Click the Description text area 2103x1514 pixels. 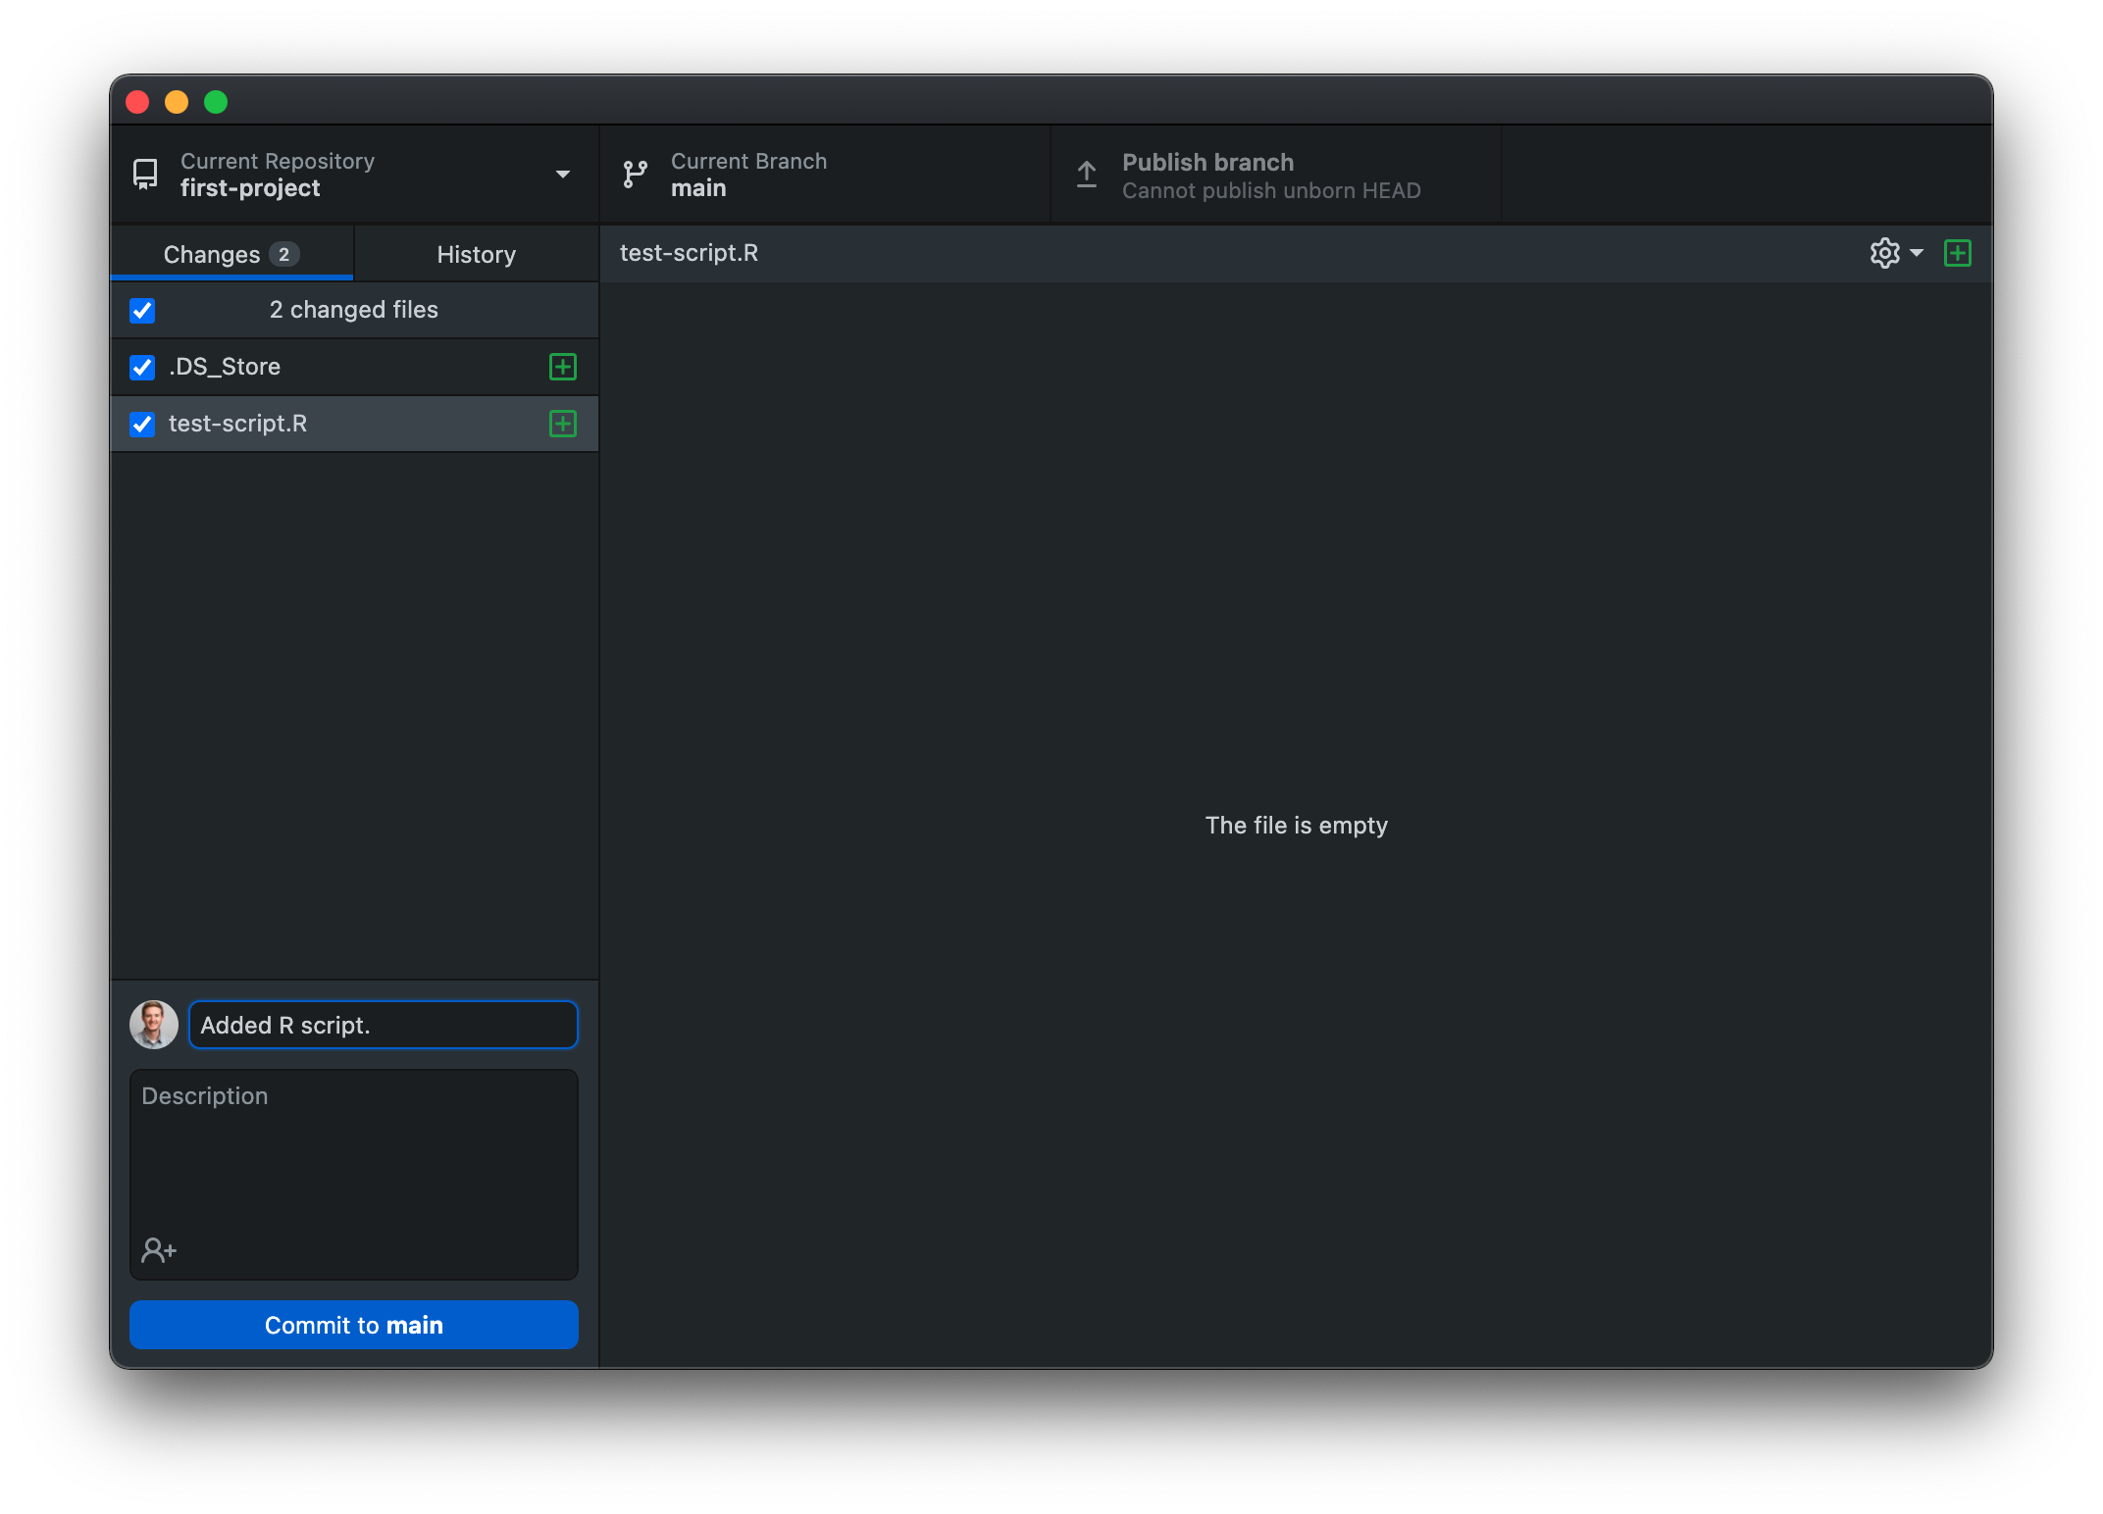coord(354,1175)
